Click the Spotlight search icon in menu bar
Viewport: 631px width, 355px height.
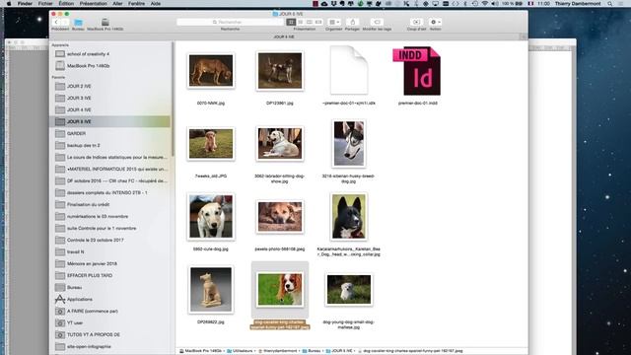coord(610,4)
